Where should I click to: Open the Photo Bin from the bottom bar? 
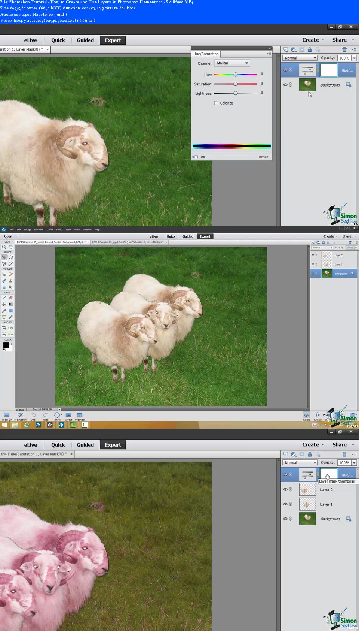point(7,416)
